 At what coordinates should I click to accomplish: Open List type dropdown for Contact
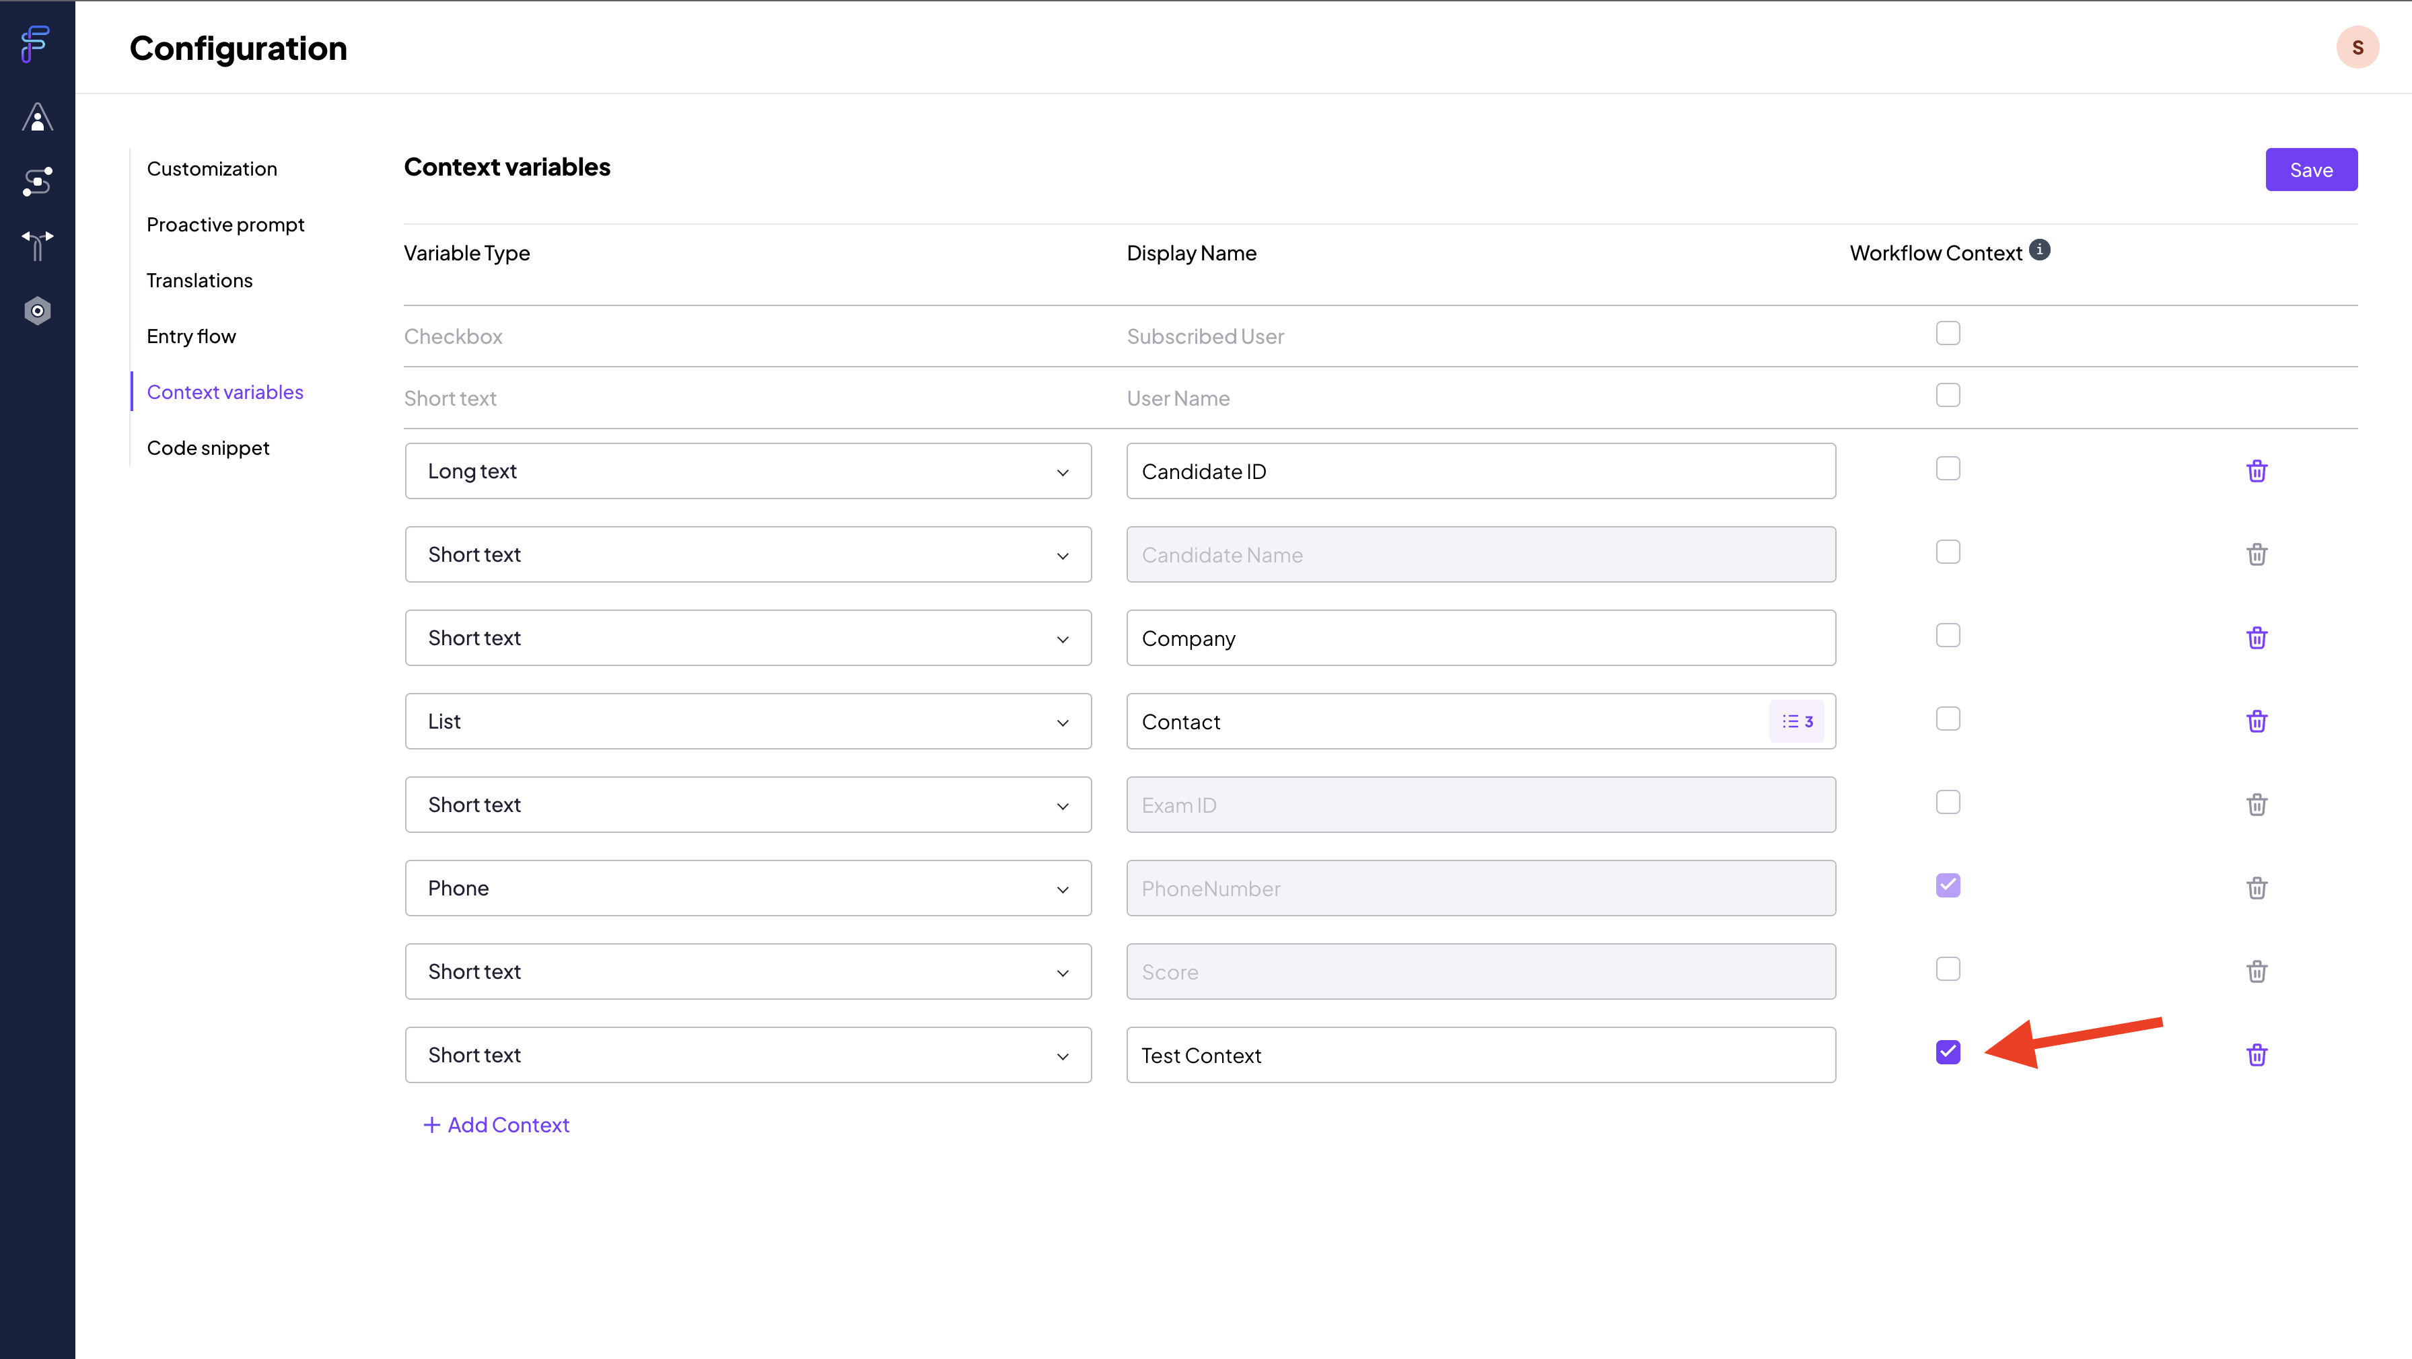point(748,721)
